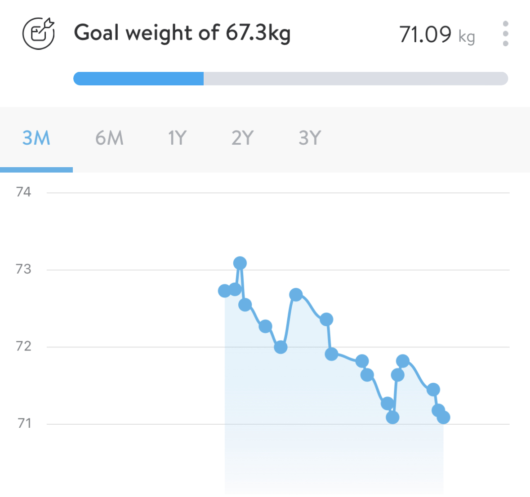The image size is (530, 497).
Task: Click the 72 label on the y-axis
Action: point(23,346)
